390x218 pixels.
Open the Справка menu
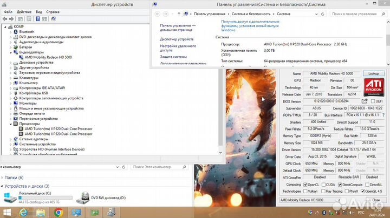pos(53,11)
